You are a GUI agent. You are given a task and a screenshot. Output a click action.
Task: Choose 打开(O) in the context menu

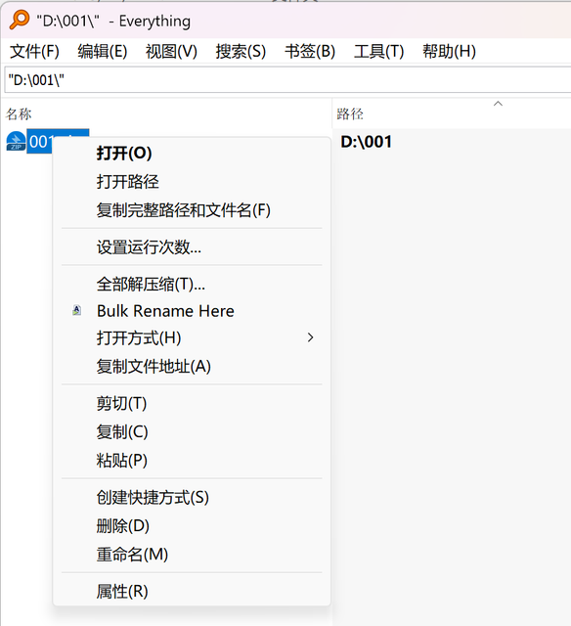(192, 153)
